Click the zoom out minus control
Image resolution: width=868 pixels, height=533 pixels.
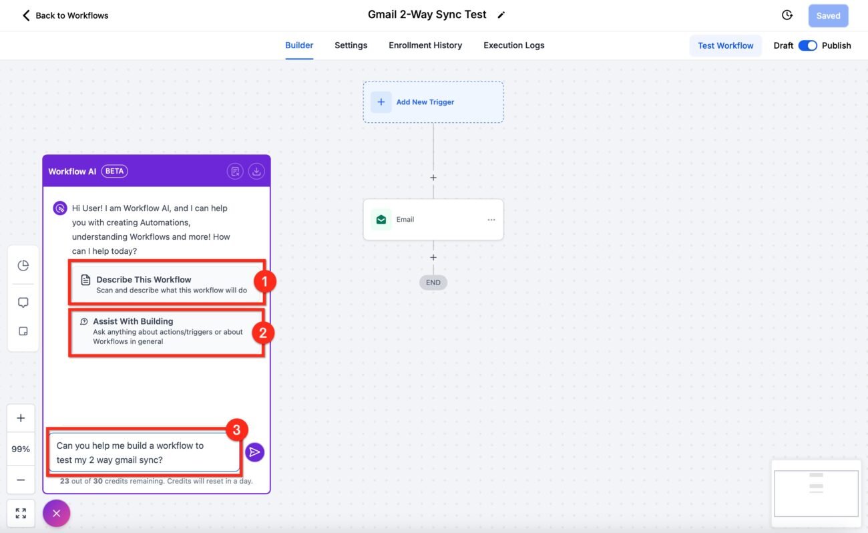pos(21,479)
